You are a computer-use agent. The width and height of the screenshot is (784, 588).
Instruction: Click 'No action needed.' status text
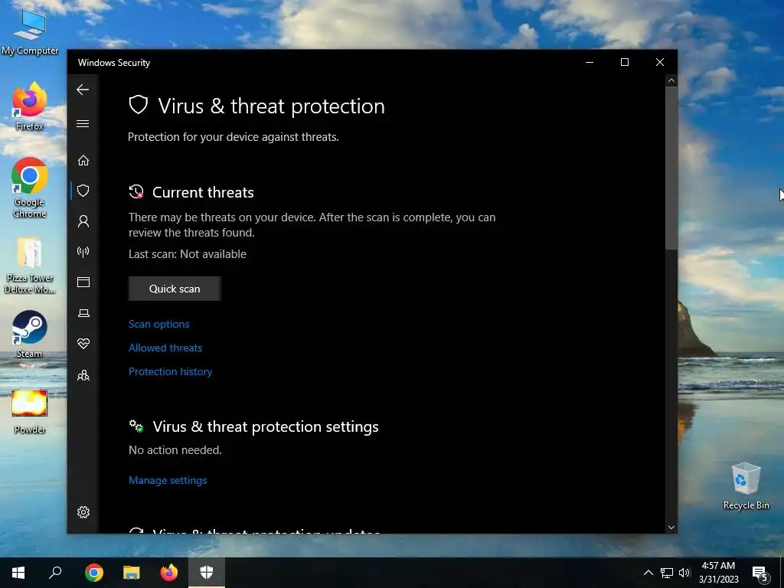175,450
